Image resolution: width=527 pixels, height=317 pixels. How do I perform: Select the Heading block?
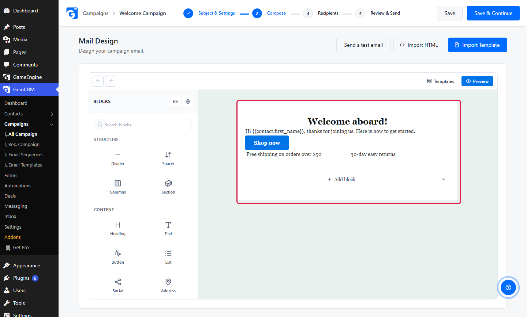pos(118,229)
